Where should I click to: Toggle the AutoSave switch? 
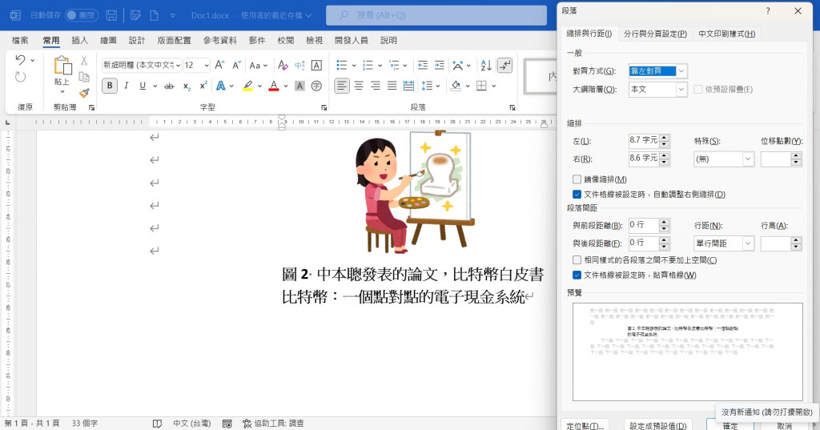click(82, 15)
